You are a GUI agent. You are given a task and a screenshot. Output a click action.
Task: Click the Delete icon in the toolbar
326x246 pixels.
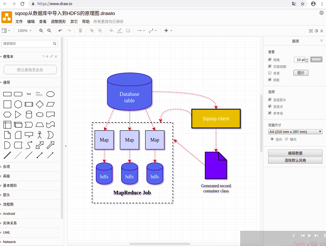coord(80,31)
